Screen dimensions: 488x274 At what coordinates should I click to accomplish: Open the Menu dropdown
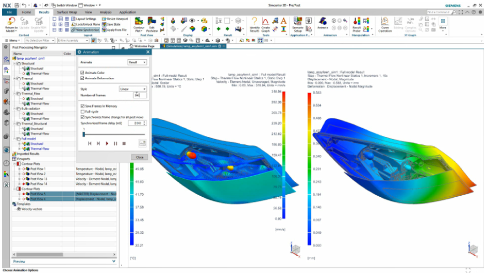tap(13, 41)
